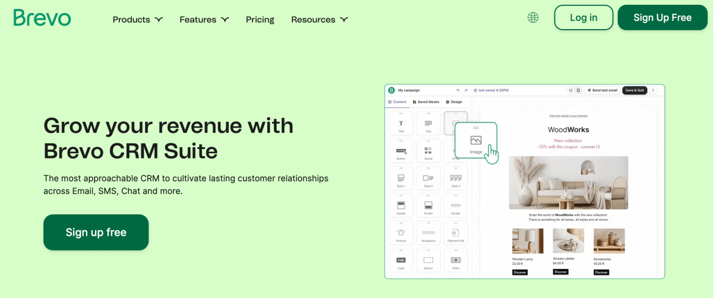Go to the Pricing page
Screen dimensions: 713x298
[x=260, y=20]
